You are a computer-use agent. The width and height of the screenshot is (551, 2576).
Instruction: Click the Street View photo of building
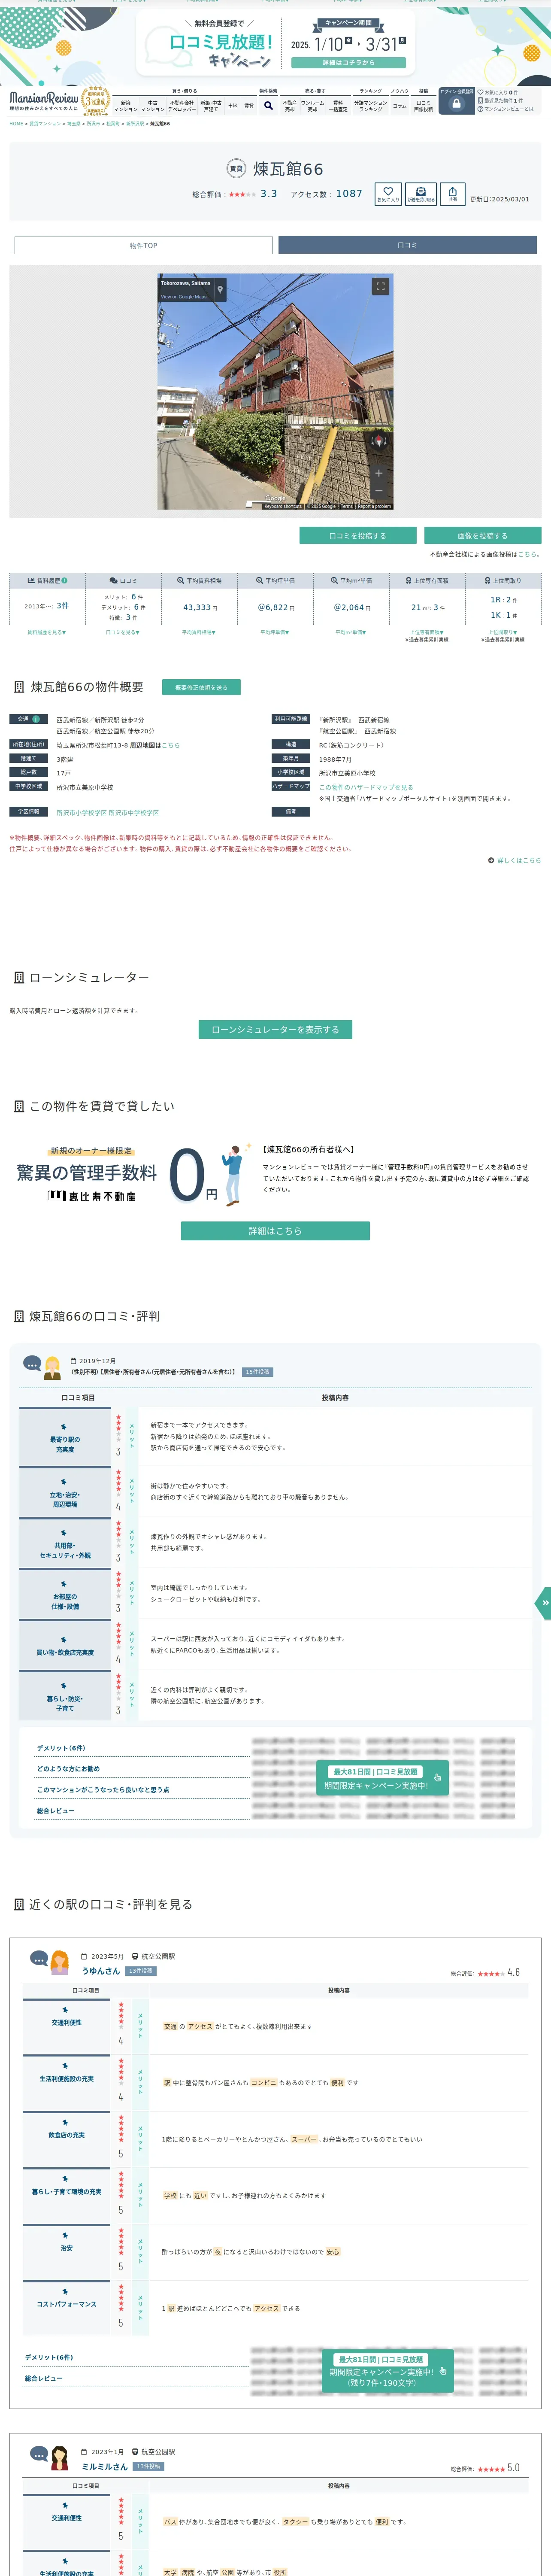(x=275, y=392)
